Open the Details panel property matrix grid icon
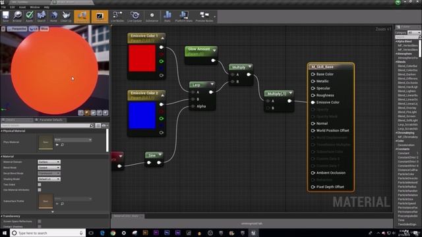 [98, 126]
